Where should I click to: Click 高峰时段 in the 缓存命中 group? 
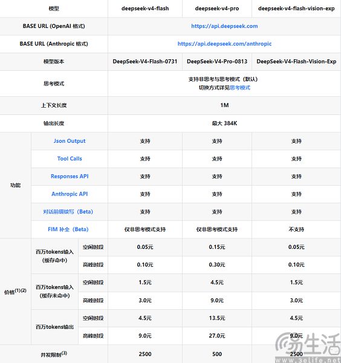(x=93, y=265)
